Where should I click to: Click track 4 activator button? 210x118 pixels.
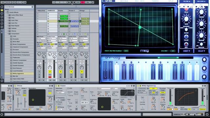71,72
